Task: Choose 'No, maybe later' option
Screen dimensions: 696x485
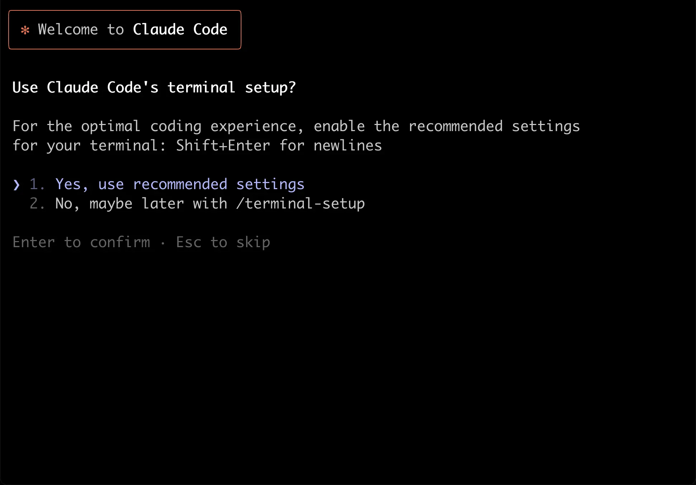Action: (x=210, y=204)
